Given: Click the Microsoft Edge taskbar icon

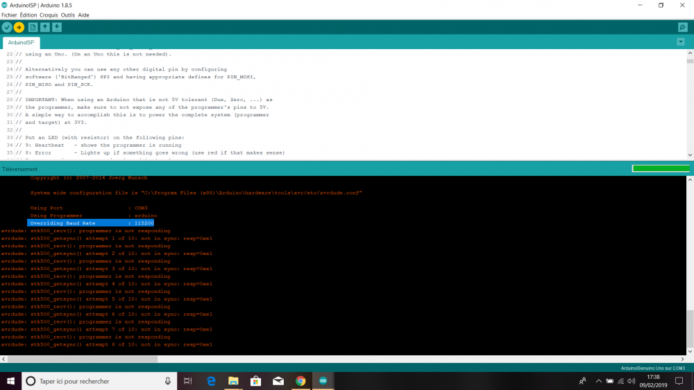Looking at the screenshot, I should [211, 381].
